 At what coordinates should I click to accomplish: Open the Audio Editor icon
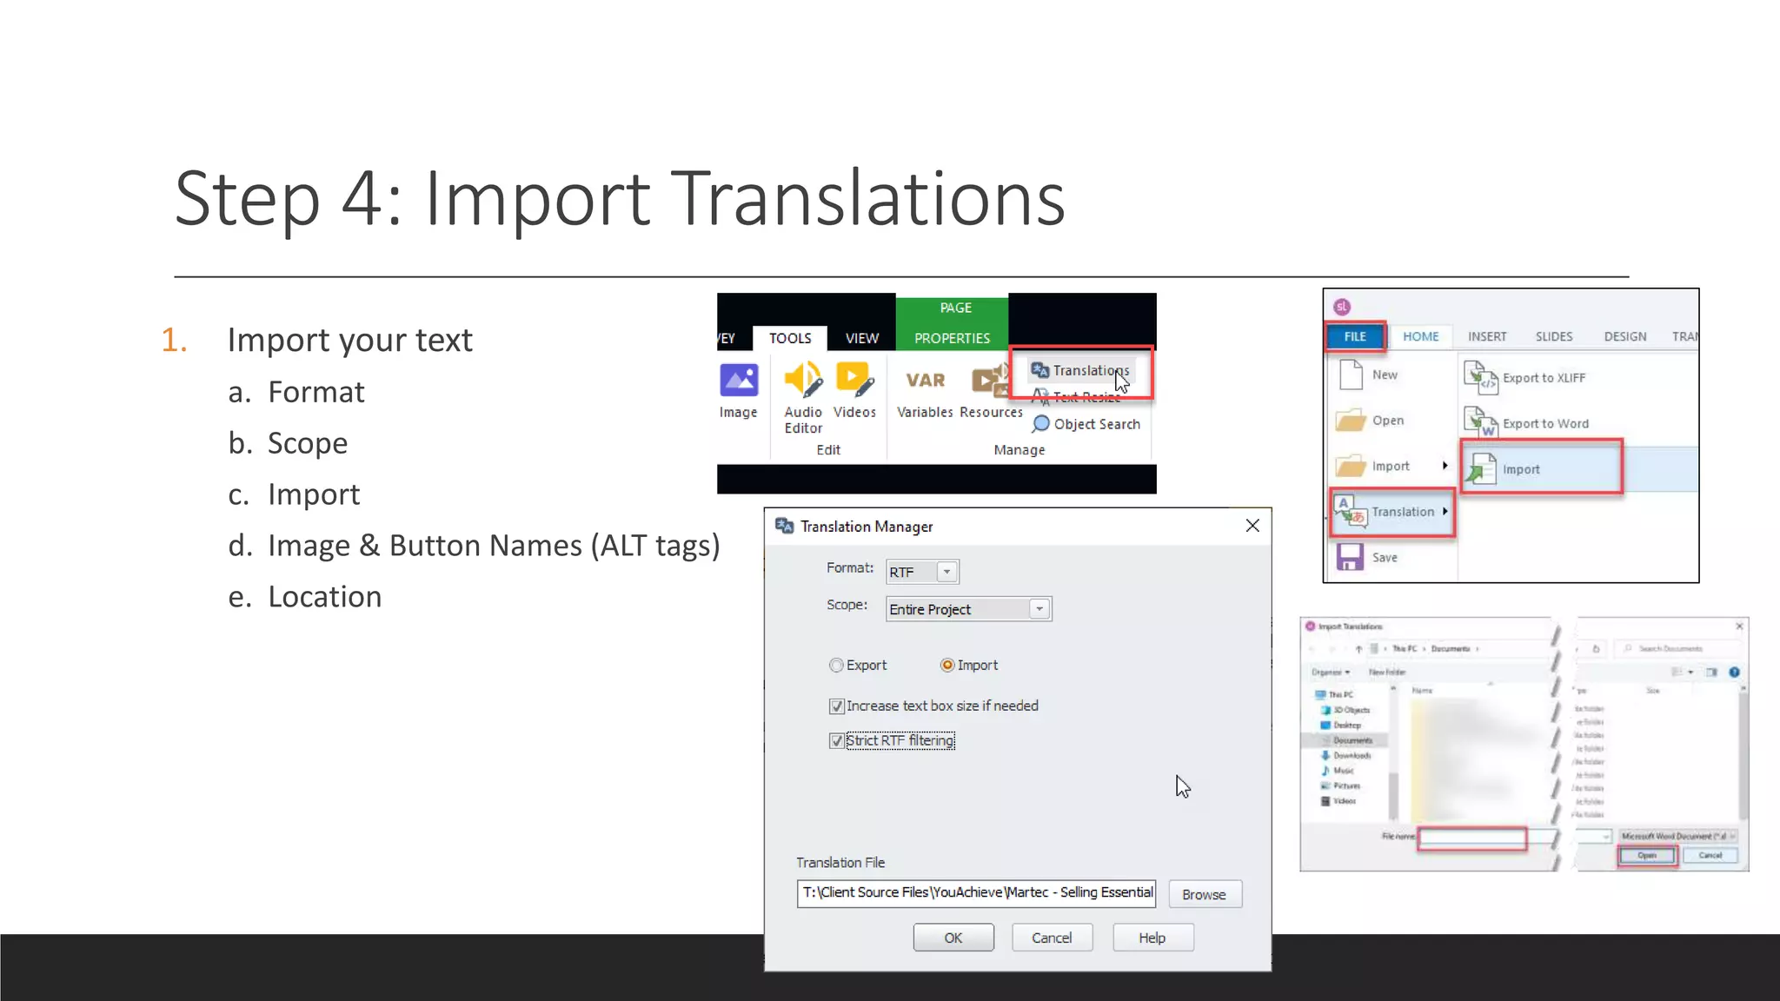point(803,381)
